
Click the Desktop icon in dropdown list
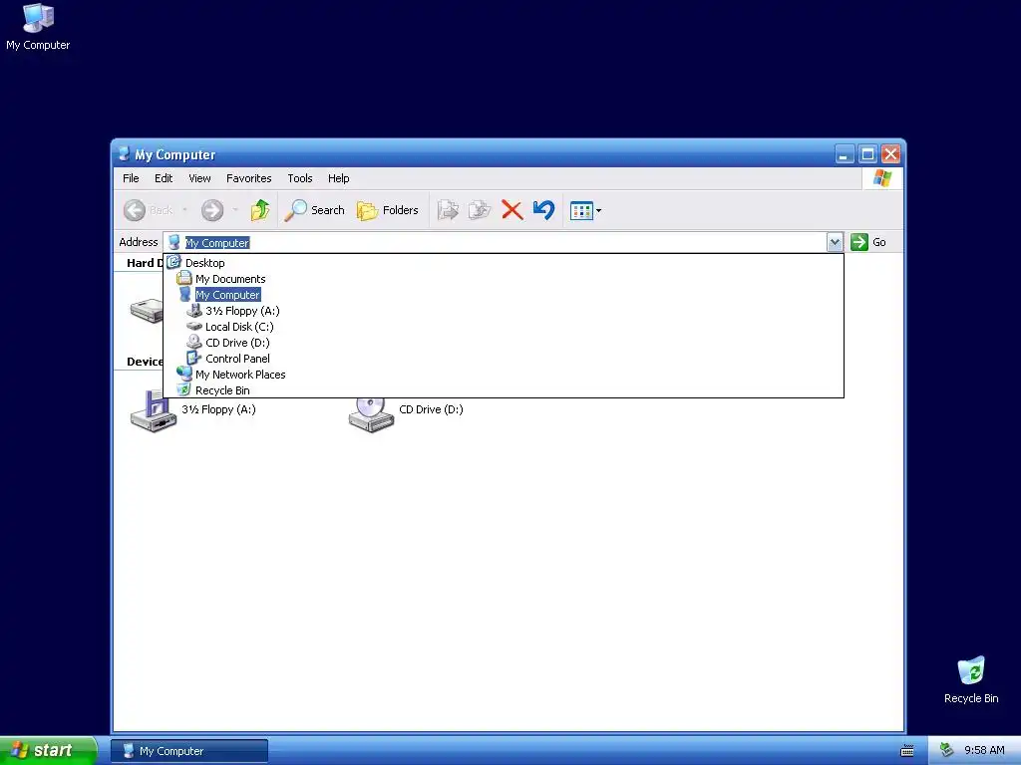point(173,262)
